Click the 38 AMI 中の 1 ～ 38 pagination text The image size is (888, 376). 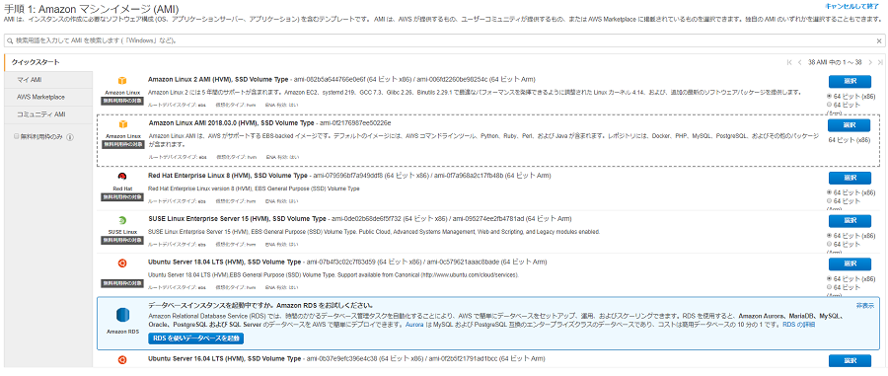[835, 62]
